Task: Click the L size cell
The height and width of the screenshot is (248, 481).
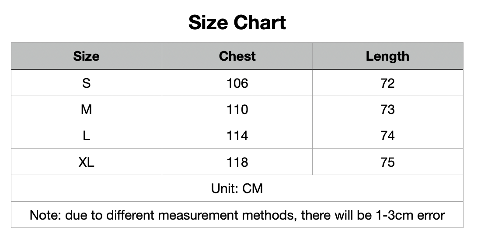Action: (86, 136)
